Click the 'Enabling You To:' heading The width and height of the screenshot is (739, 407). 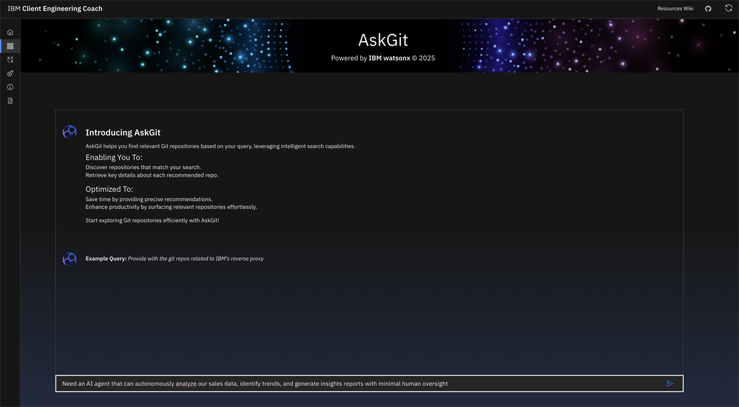pyautogui.click(x=114, y=157)
